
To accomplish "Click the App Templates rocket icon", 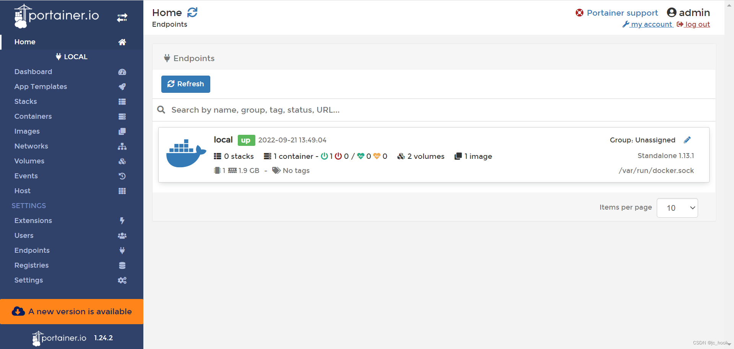I will coord(122,87).
